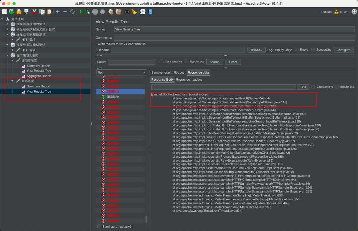This screenshot has height=231, width=358.
Task: Click the Open file folder icon
Action: (x=19, y=12)
